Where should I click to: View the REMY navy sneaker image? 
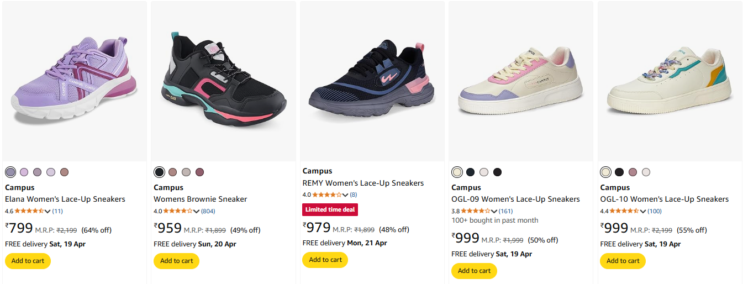pos(372,81)
